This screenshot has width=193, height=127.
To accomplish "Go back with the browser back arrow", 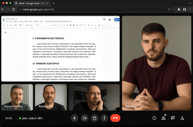I will click(3, 9).
